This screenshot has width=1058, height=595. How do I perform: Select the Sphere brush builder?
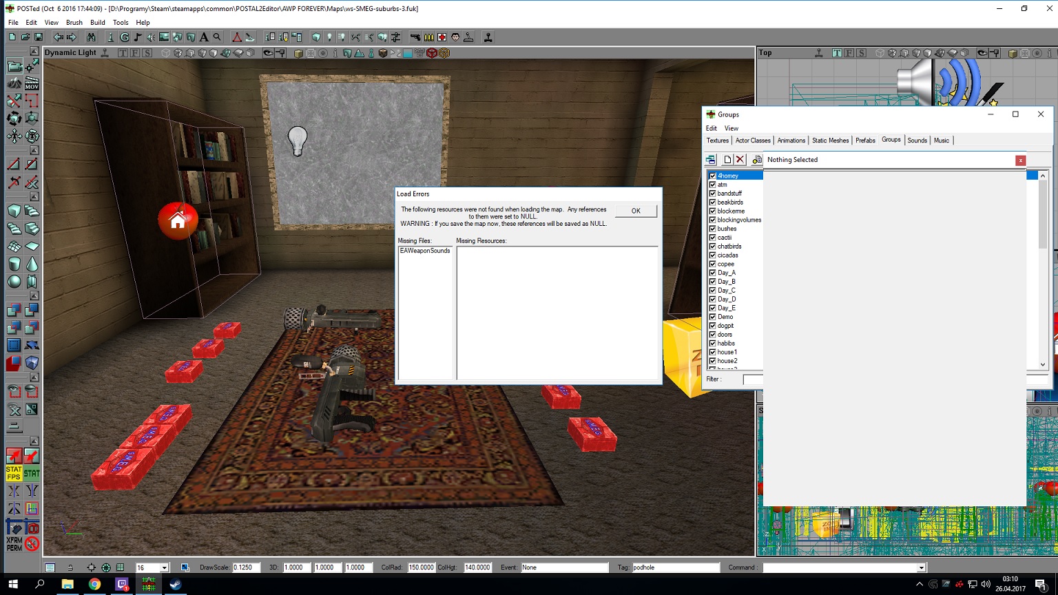point(14,281)
